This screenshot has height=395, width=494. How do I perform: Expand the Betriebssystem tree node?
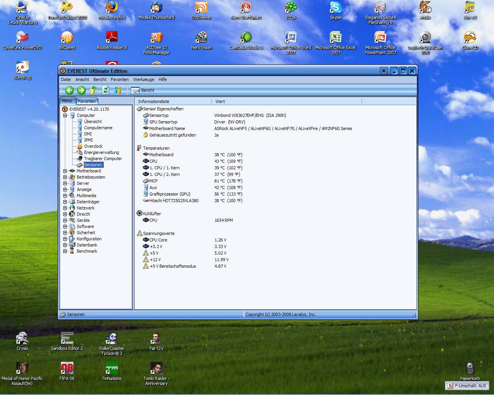(65, 177)
